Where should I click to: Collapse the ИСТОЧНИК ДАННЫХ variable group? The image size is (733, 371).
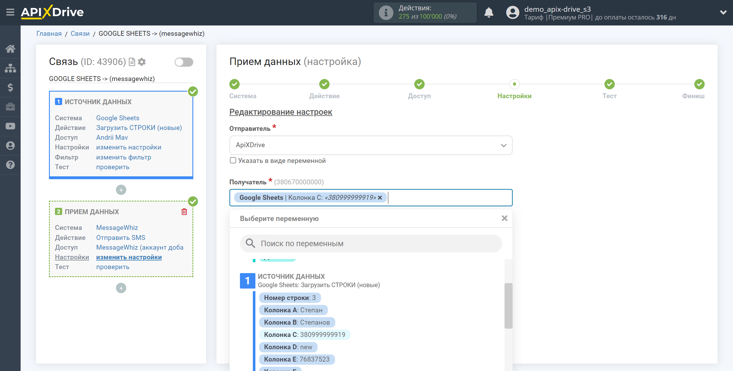pyautogui.click(x=247, y=281)
